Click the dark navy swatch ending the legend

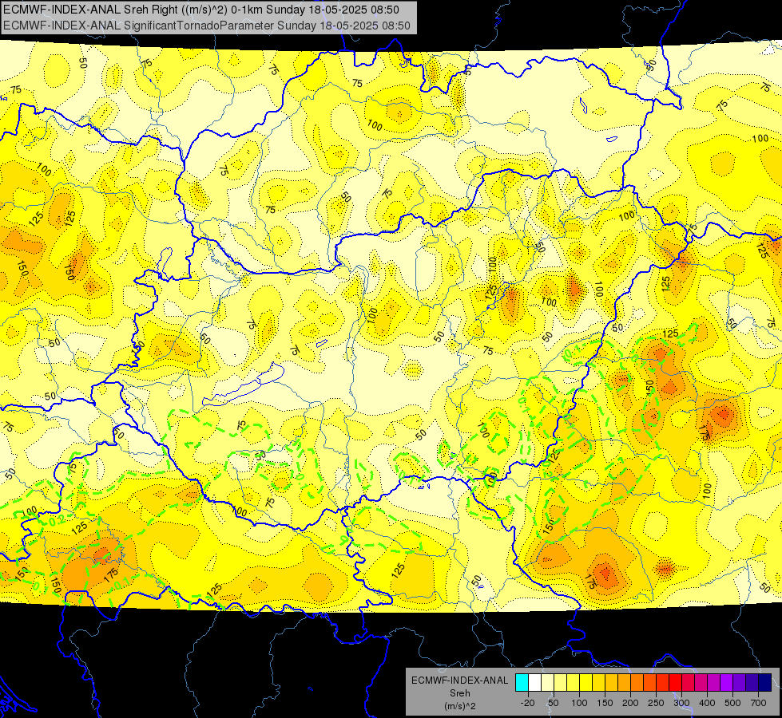click(x=765, y=682)
